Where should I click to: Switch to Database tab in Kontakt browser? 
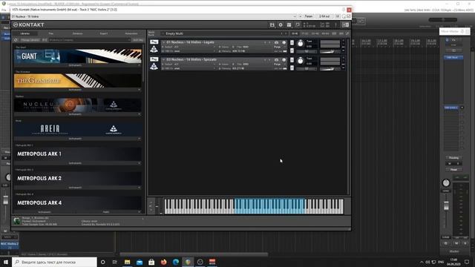(77, 33)
